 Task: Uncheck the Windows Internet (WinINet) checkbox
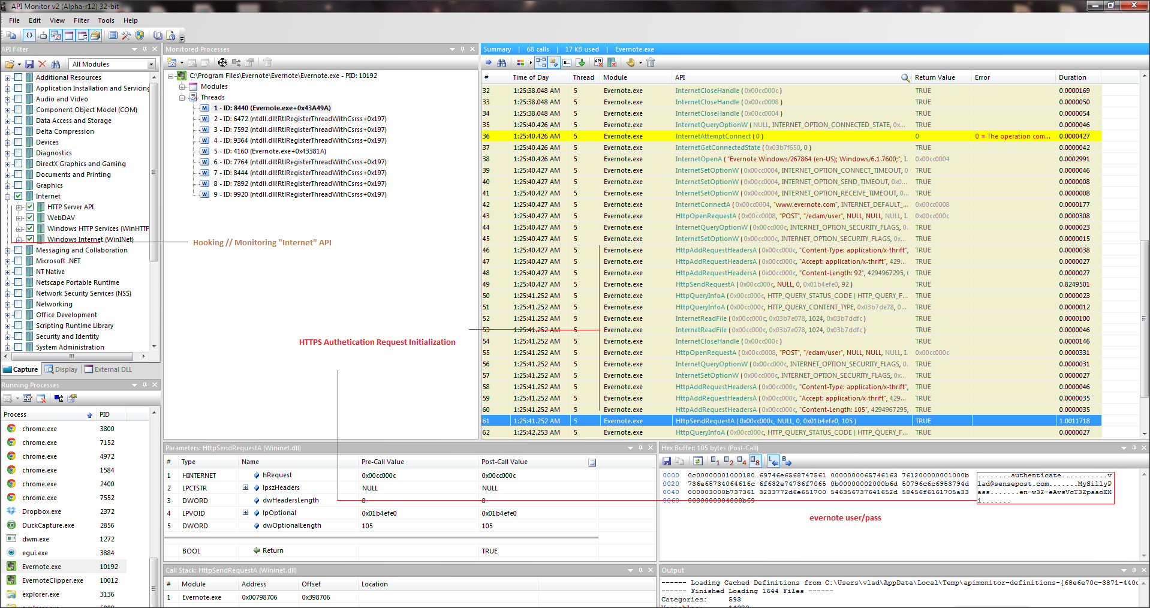tap(30, 239)
